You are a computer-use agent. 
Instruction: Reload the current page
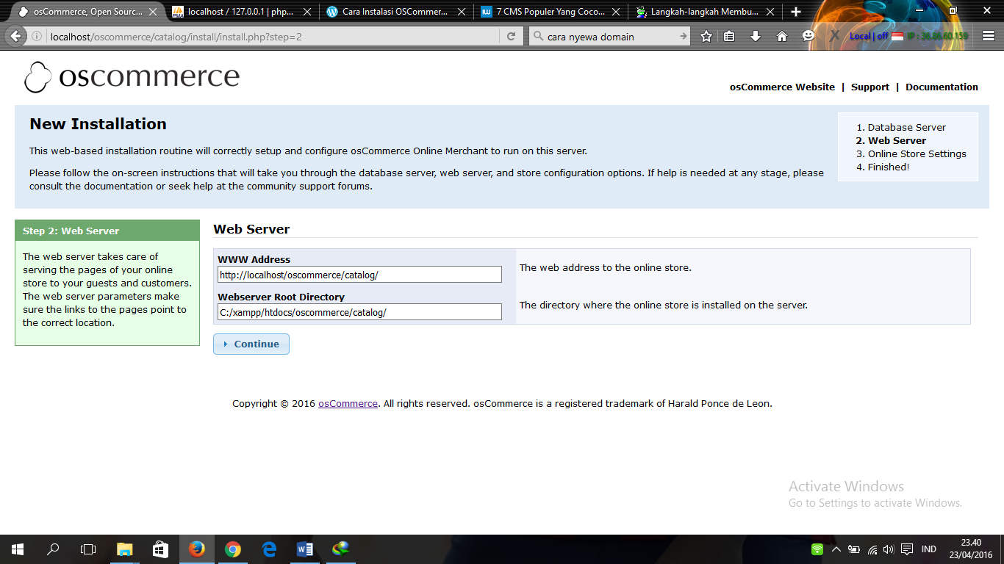pyautogui.click(x=512, y=36)
